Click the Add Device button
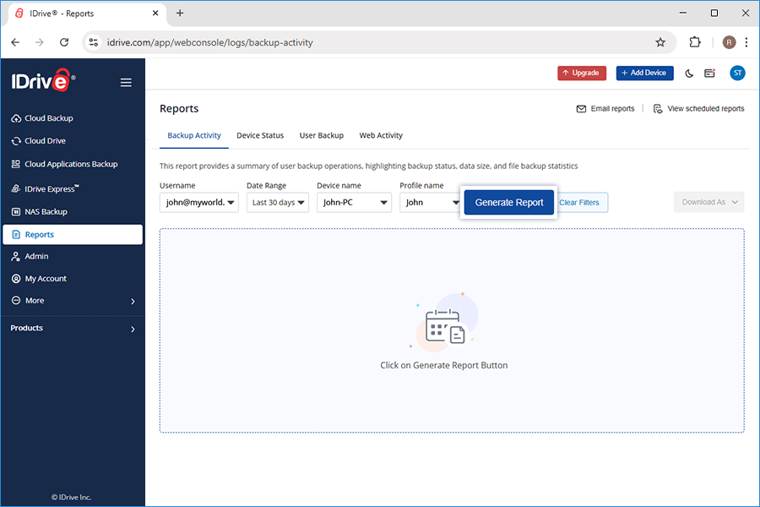This screenshot has width=760, height=507. tap(644, 73)
